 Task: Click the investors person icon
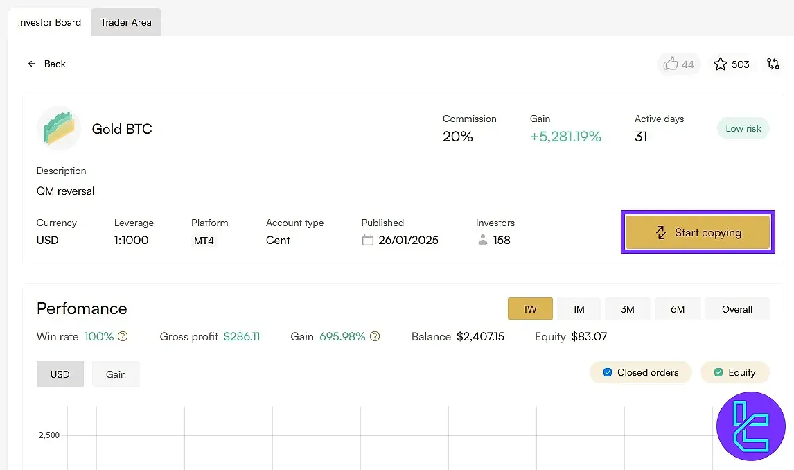[481, 241]
